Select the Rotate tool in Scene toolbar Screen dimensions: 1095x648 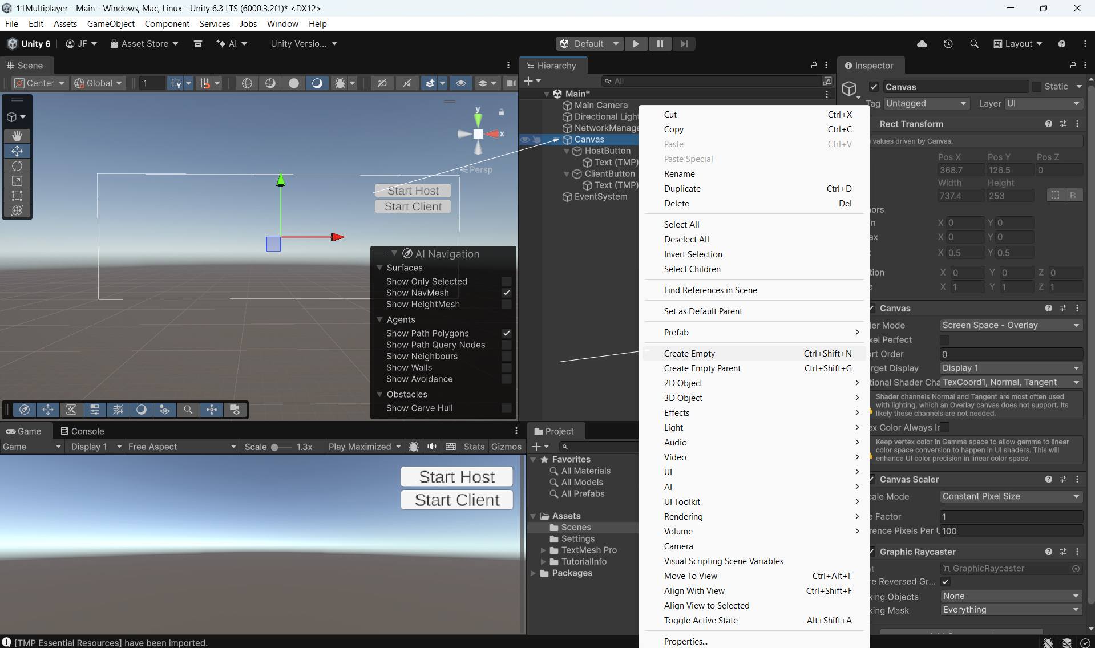click(17, 166)
